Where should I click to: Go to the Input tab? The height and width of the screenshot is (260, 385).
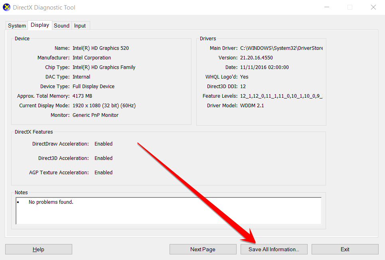[x=80, y=26]
